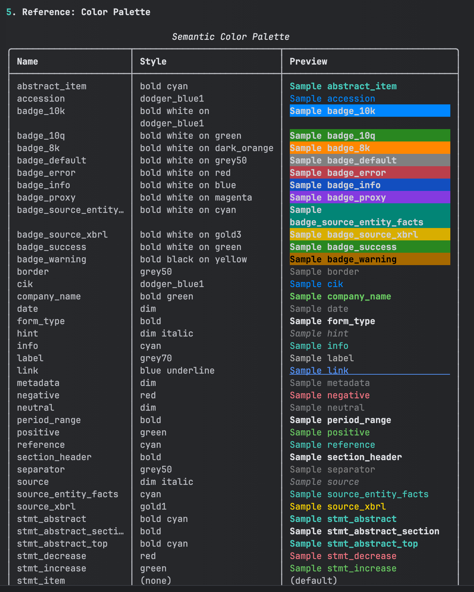Image resolution: width=474 pixels, height=592 pixels.
Task: Click the Semantic Color Palette table title
Action: tap(230, 37)
